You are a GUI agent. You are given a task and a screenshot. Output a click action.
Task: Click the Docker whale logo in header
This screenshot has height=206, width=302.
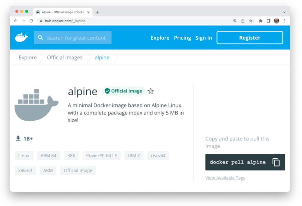click(21, 37)
